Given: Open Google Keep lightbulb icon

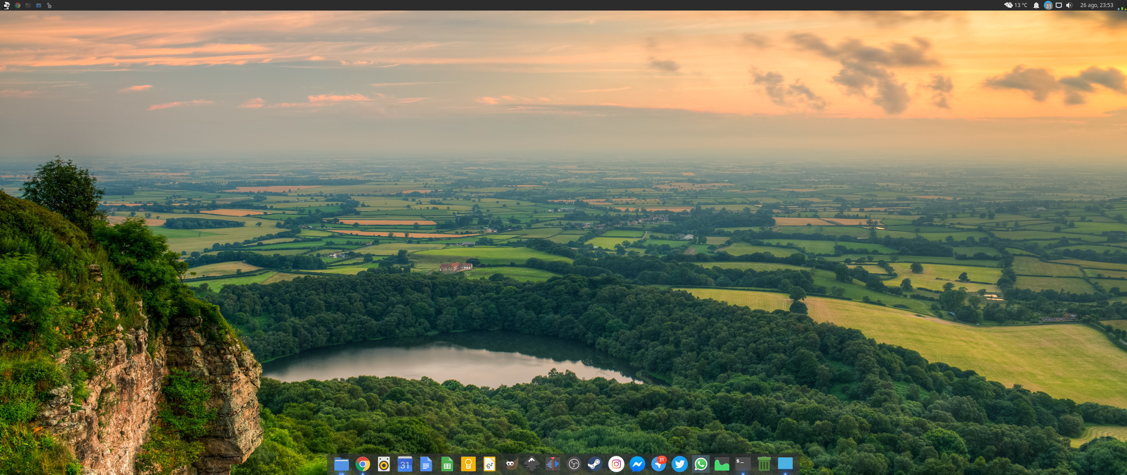Looking at the screenshot, I should coord(468,464).
